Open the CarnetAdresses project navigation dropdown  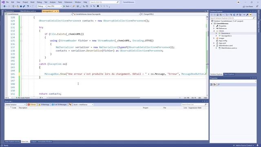click(38, 14)
